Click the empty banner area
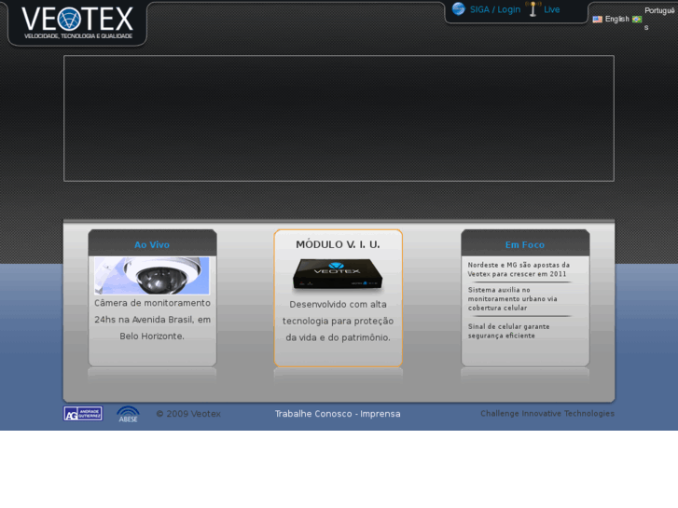678x508 pixels. (x=339, y=118)
